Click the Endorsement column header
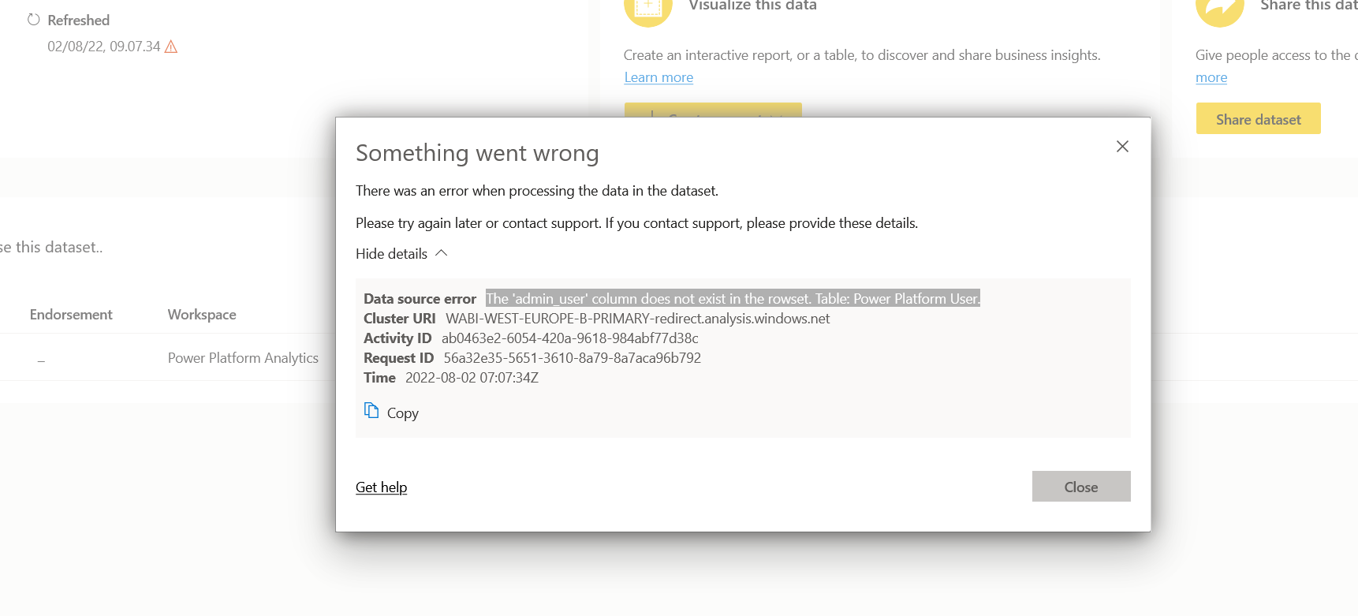The height and width of the screenshot is (616, 1358). coord(70,314)
